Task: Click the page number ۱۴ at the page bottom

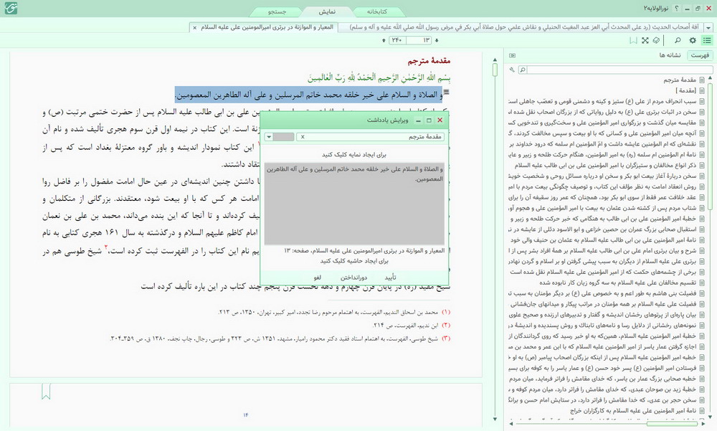Action: [x=246, y=415]
